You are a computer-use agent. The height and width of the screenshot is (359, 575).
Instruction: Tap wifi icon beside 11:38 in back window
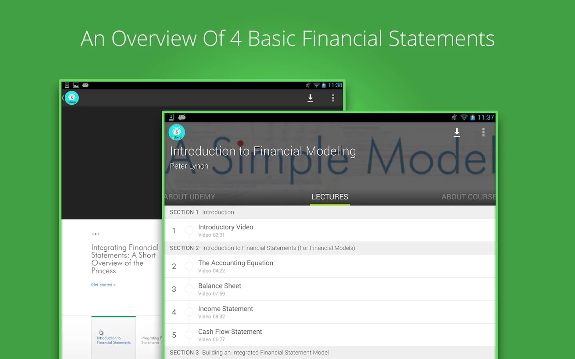tap(316, 85)
